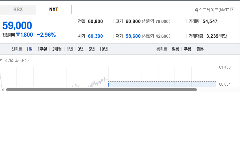This screenshot has width=240, height=168.
Task: Show the 3년 line chart
Action: pyautogui.click(x=81, y=49)
